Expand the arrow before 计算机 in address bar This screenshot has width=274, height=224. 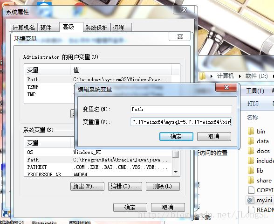(212, 77)
